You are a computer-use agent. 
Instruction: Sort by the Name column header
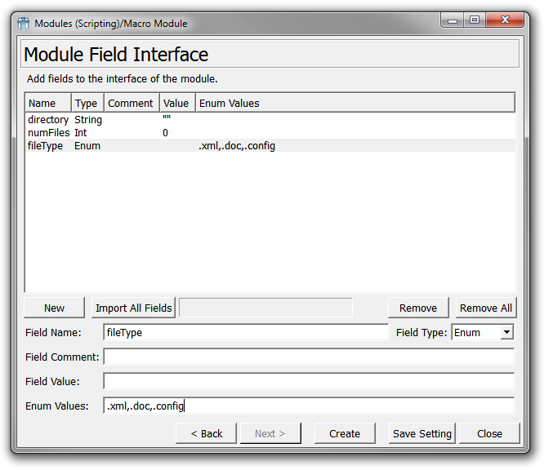[x=42, y=103]
